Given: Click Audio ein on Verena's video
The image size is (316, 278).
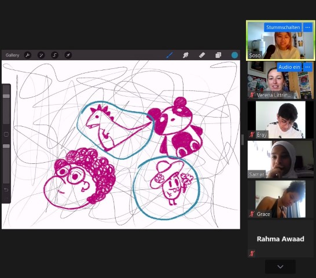Looking at the screenshot, I should click(289, 67).
